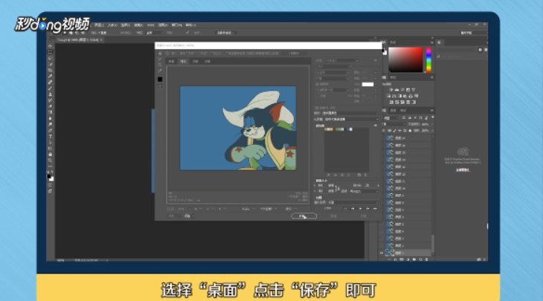Show layer 图层 2 via its visibility box

(382, 246)
